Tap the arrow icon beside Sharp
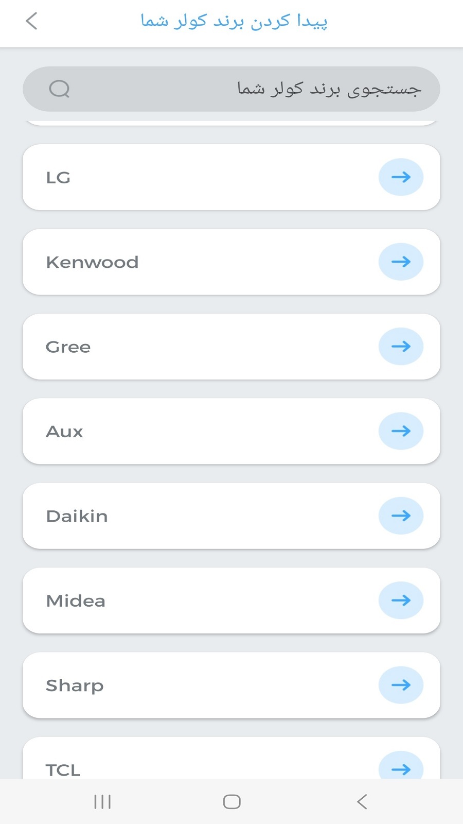 click(x=401, y=685)
